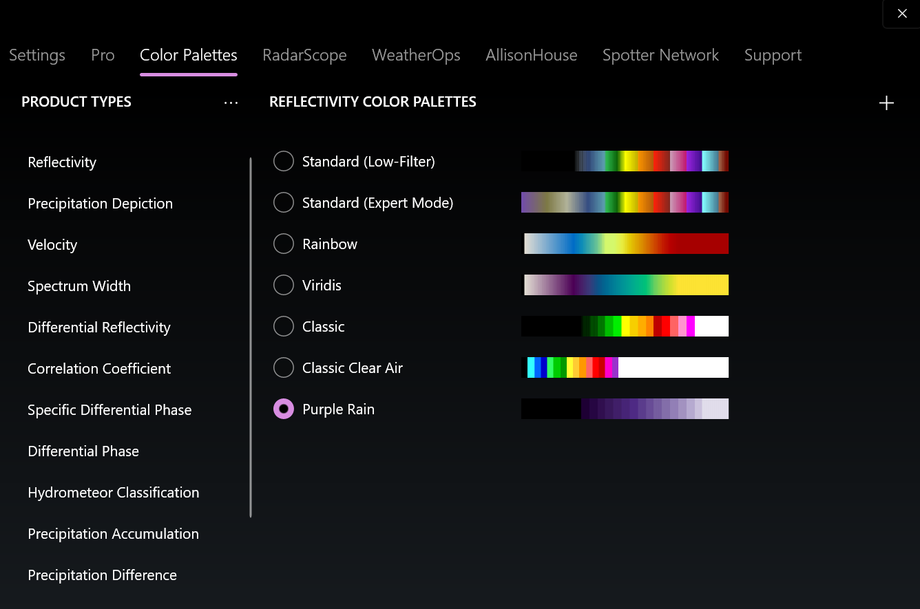Choose Correlation Coefficient in product list
The height and width of the screenshot is (609, 920).
coord(99,369)
